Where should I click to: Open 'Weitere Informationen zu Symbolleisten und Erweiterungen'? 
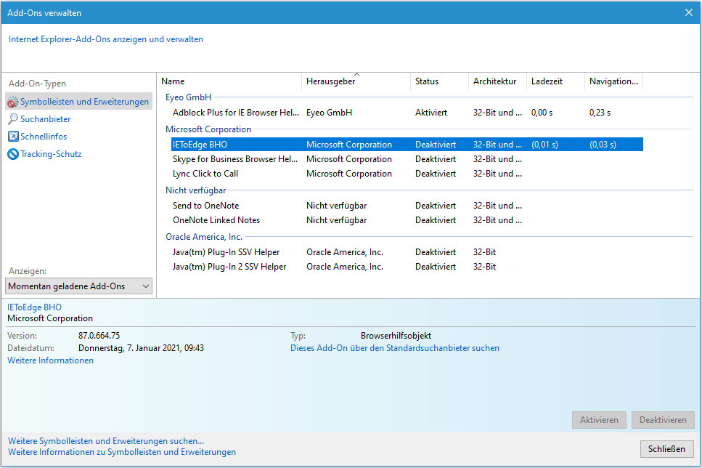tap(122, 452)
